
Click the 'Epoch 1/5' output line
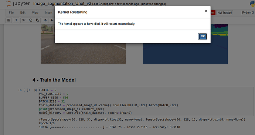tap(47, 123)
